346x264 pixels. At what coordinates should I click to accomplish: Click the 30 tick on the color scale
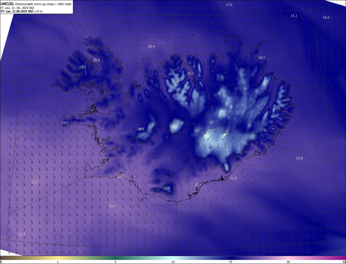[288, 262]
